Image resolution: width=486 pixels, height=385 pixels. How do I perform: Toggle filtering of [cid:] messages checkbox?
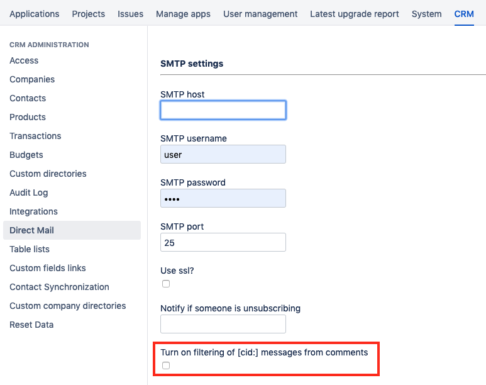[x=166, y=365]
